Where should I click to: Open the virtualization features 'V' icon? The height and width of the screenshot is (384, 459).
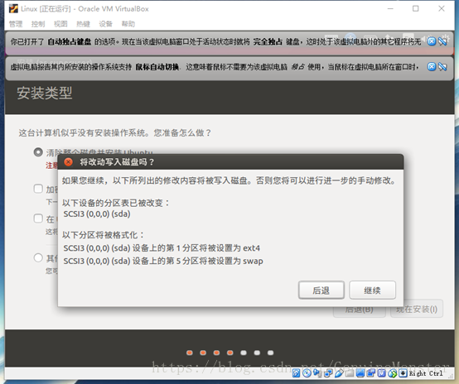(381, 373)
